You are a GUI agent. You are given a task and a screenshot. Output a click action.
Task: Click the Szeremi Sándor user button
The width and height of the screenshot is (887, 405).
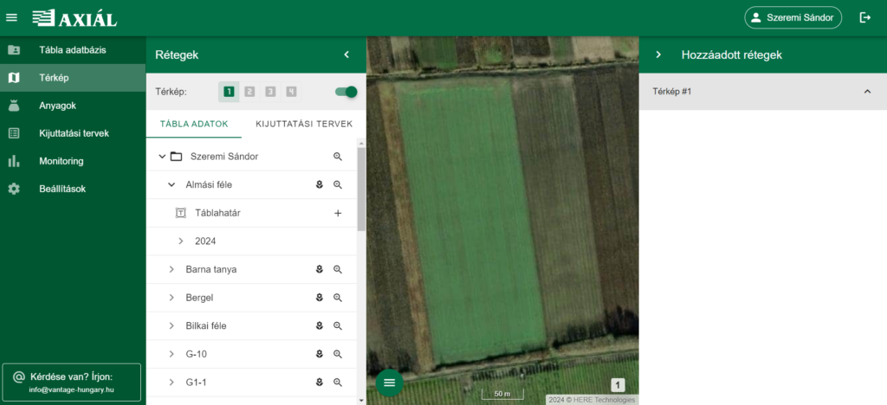pos(793,17)
